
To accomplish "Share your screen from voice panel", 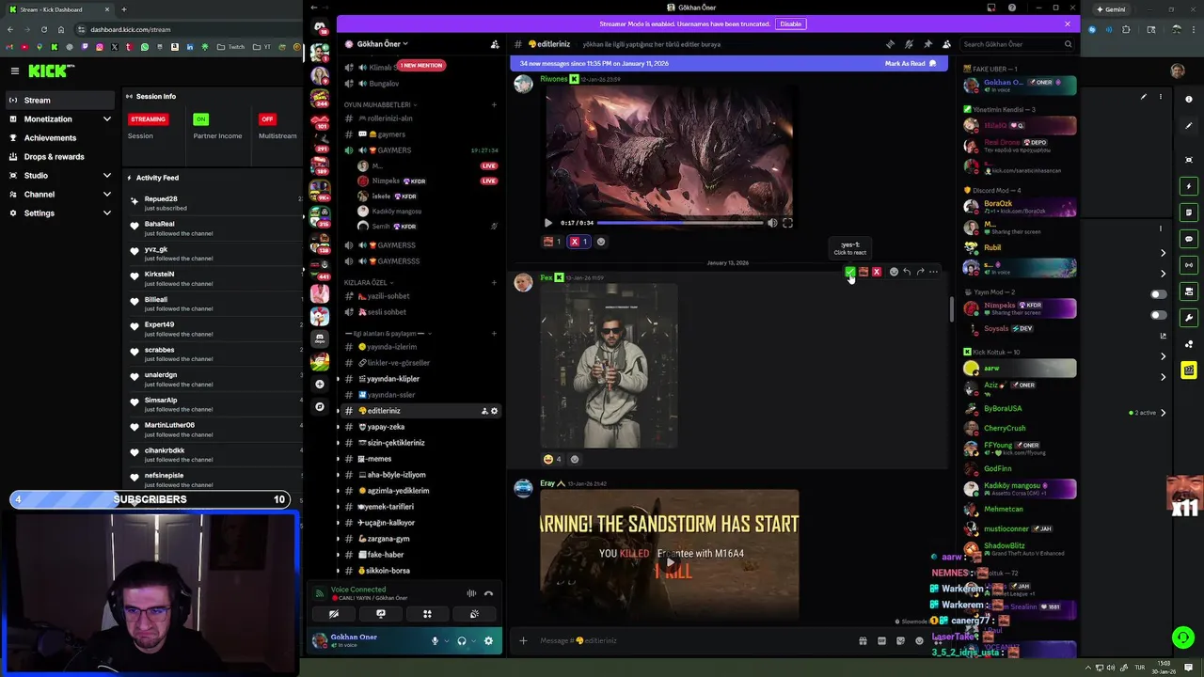I will pyautogui.click(x=381, y=614).
